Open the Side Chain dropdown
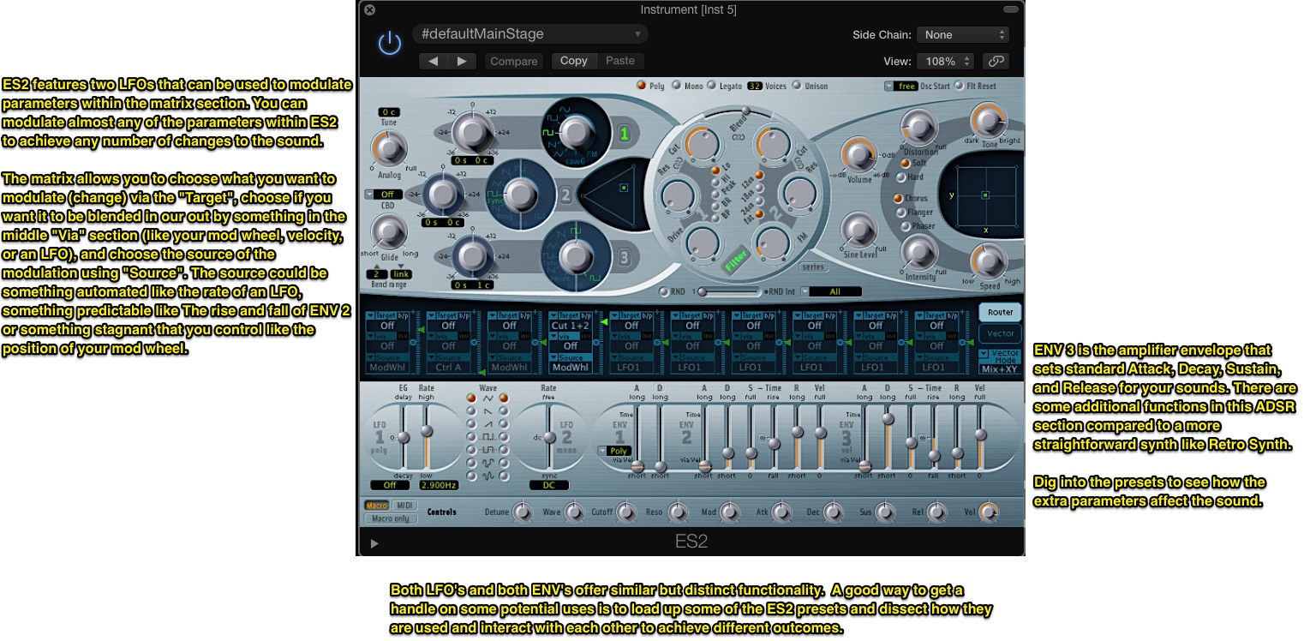 point(962,35)
